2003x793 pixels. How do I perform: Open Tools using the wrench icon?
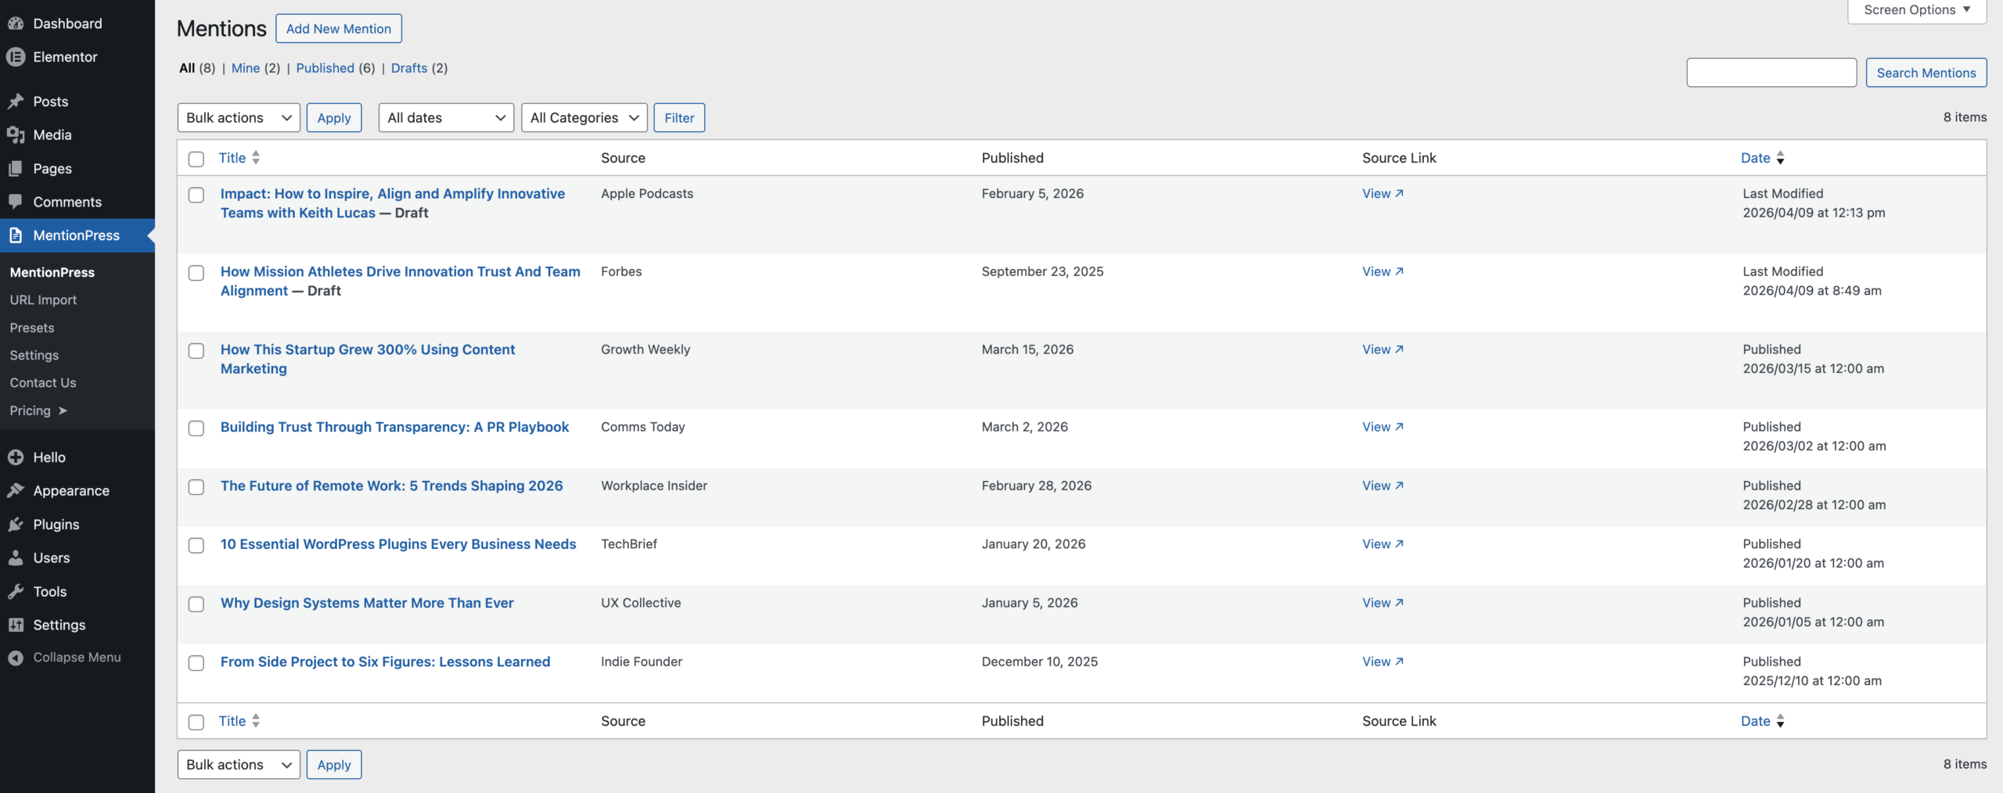(16, 591)
